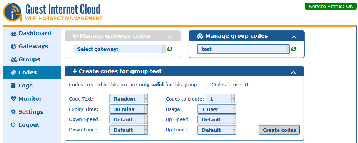The height and width of the screenshot is (143, 358).
Task: Open the Up Speed dropdown
Action: (217, 119)
